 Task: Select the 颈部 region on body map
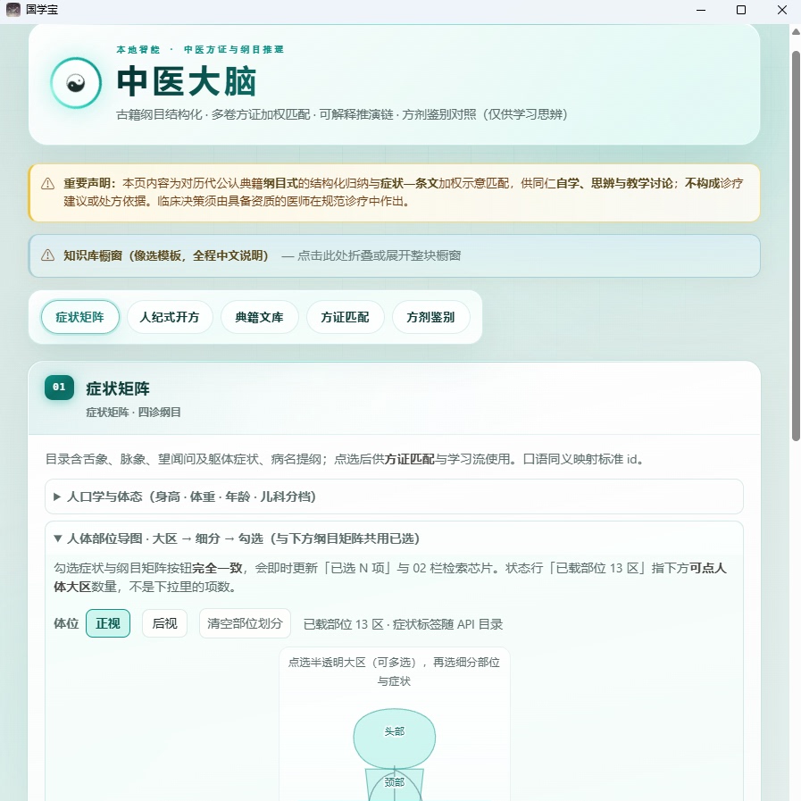tap(395, 782)
